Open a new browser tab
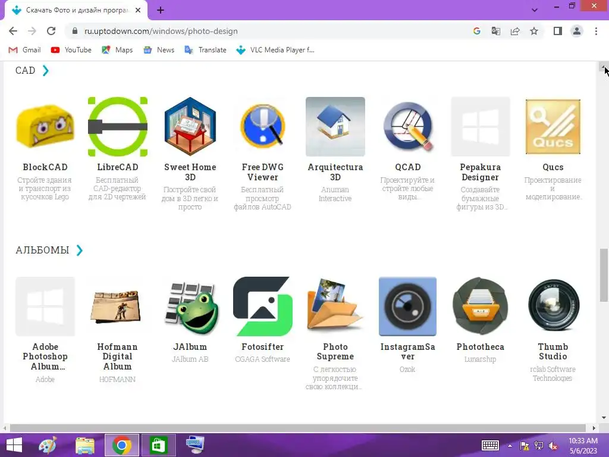Viewport: 609px width, 457px height. pos(161,10)
